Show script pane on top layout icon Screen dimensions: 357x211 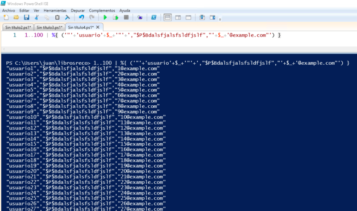coord(168,17)
